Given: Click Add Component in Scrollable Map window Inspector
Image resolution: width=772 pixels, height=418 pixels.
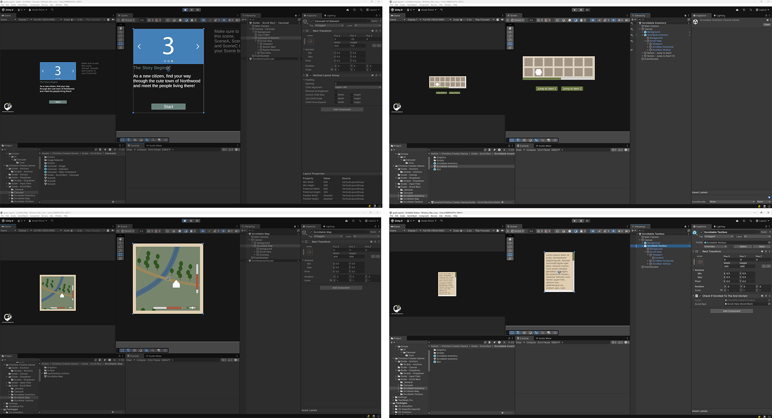Looking at the screenshot, I should [x=341, y=288].
